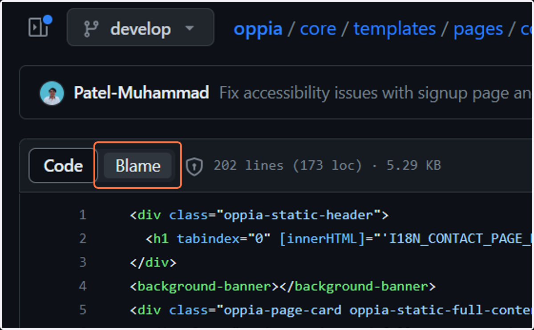
Task: Select line number 1
Action: (x=82, y=215)
